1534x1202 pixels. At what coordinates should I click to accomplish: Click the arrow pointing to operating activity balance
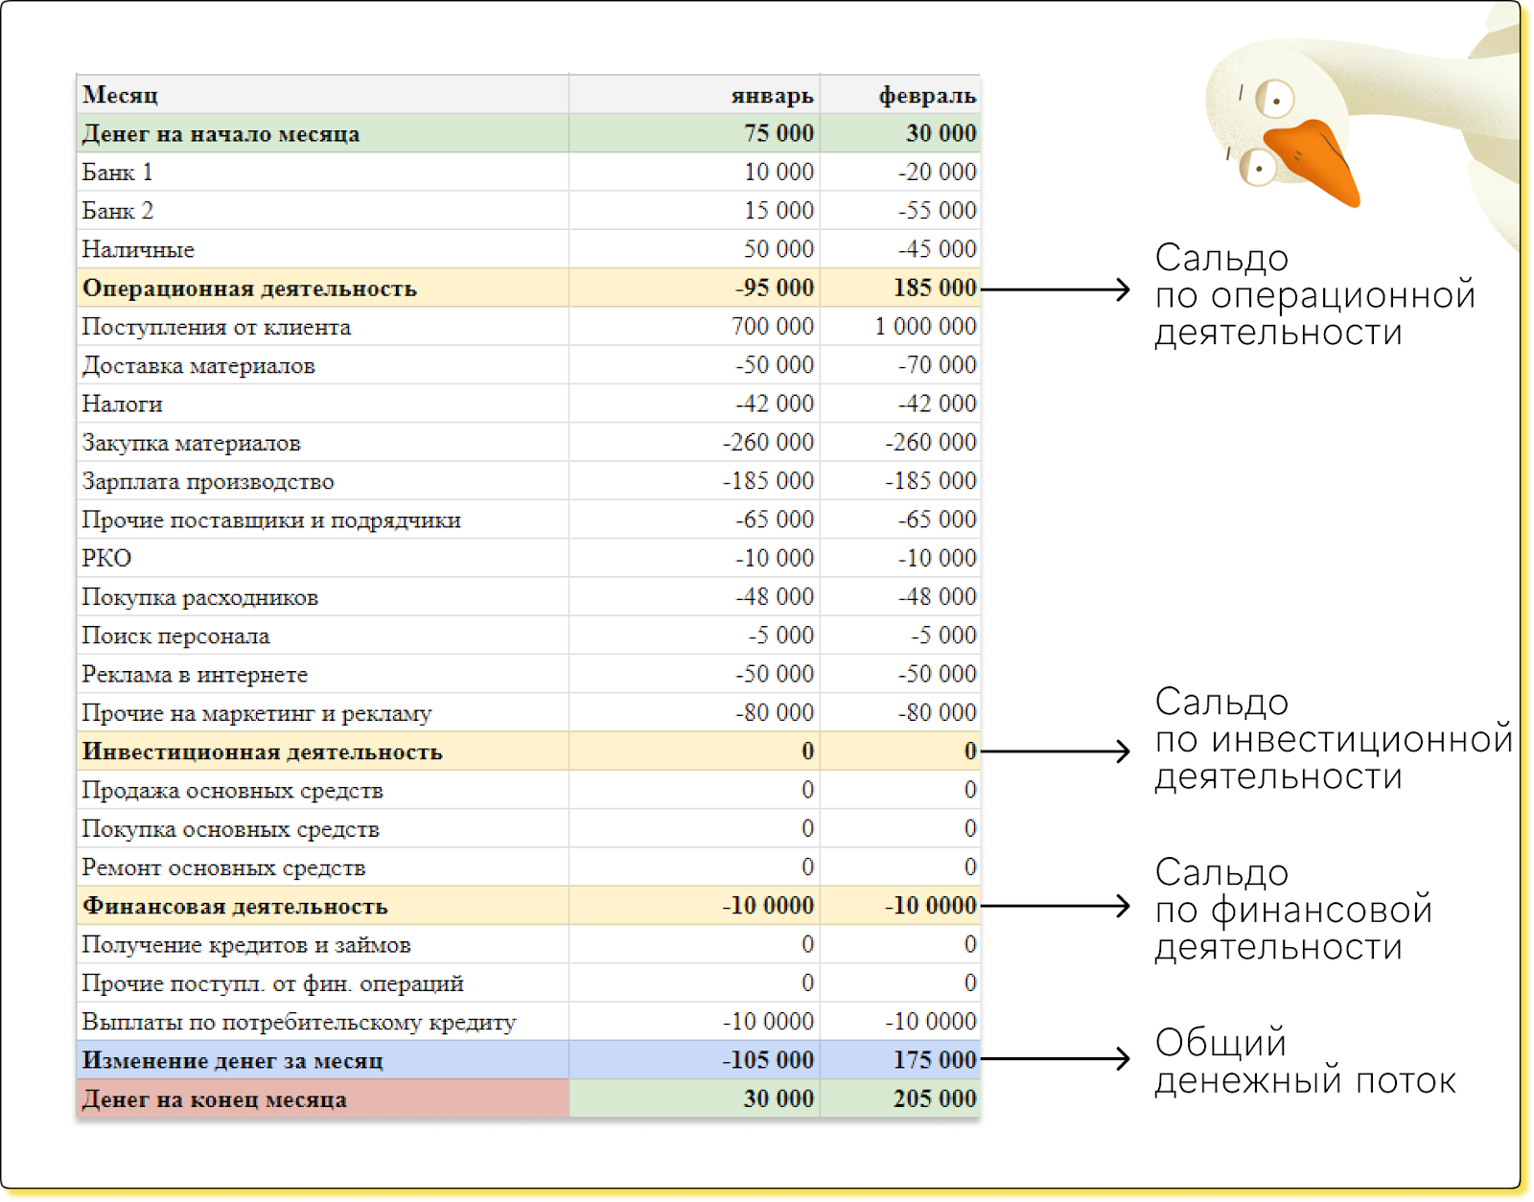(x=1055, y=289)
